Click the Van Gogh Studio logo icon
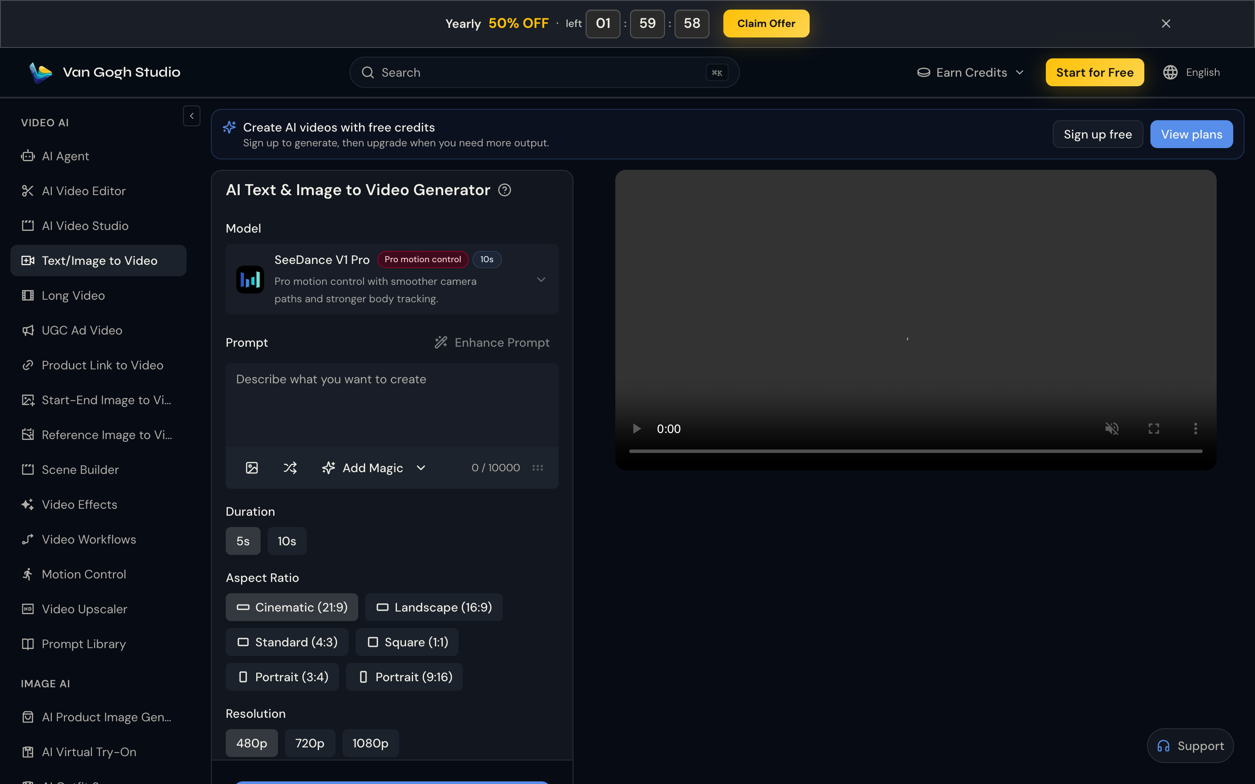Image resolution: width=1255 pixels, height=784 pixels. [x=41, y=73]
